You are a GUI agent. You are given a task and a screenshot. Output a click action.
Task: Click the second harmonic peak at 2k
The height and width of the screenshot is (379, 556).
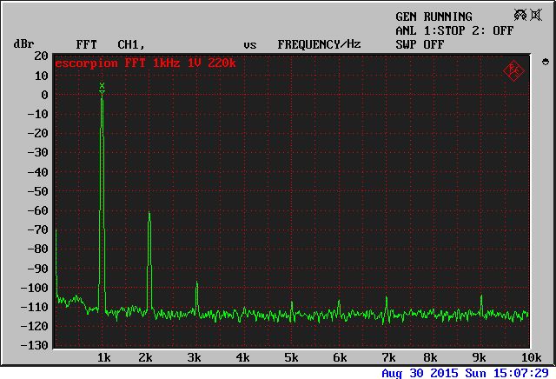[149, 214]
